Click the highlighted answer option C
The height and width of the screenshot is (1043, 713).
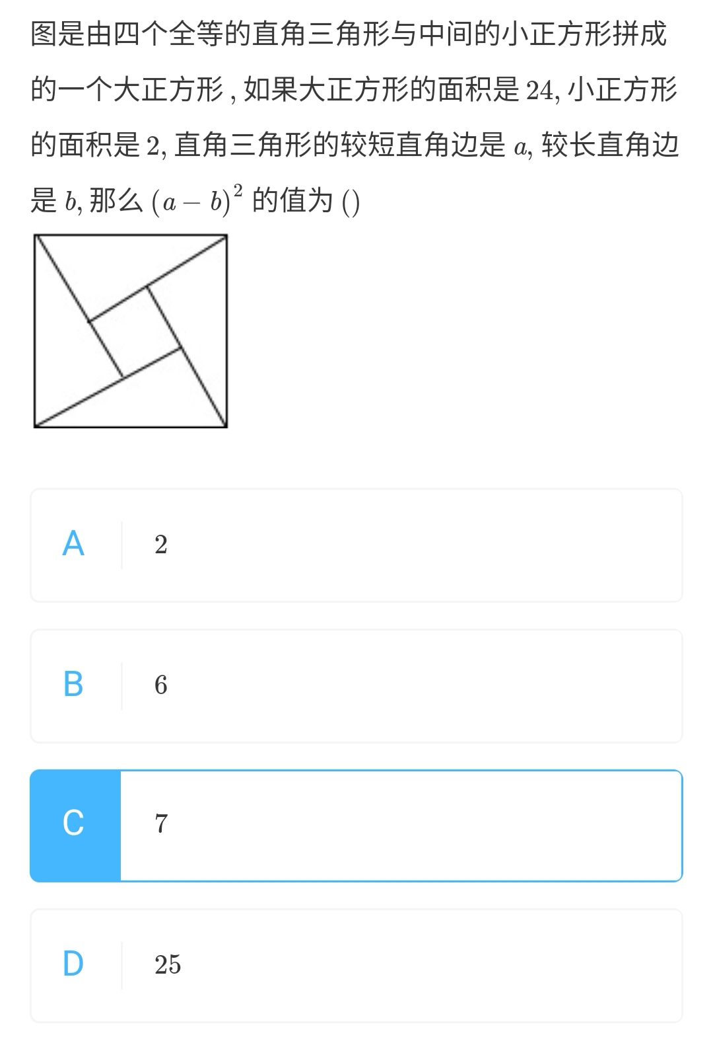coord(356,825)
